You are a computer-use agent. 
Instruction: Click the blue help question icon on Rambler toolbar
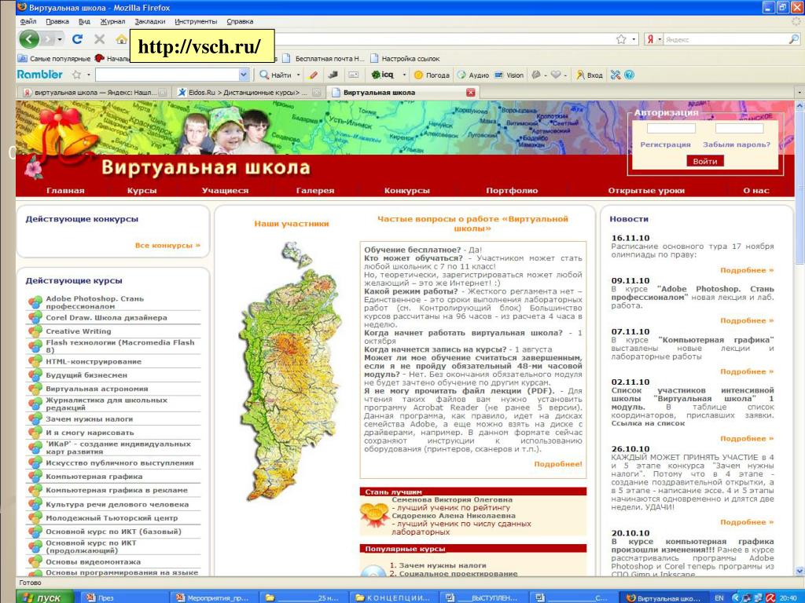630,75
